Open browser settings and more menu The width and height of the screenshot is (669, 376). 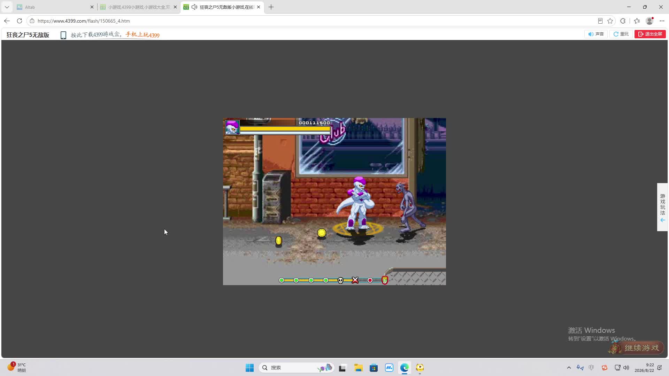[x=662, y=21]
